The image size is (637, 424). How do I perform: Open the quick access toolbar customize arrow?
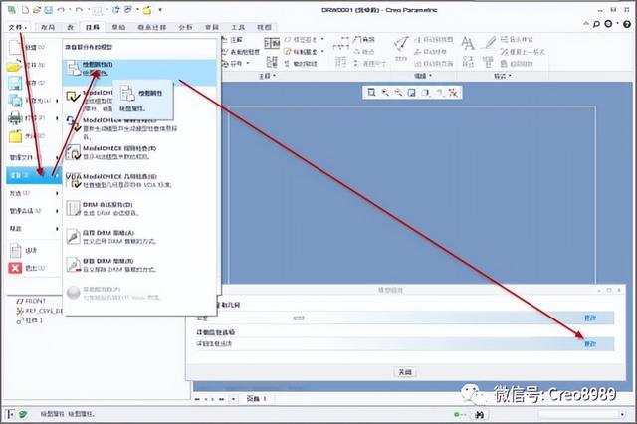[160, 10]
